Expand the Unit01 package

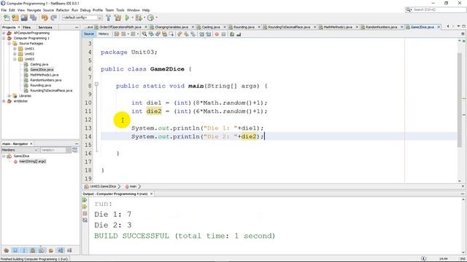15,49
